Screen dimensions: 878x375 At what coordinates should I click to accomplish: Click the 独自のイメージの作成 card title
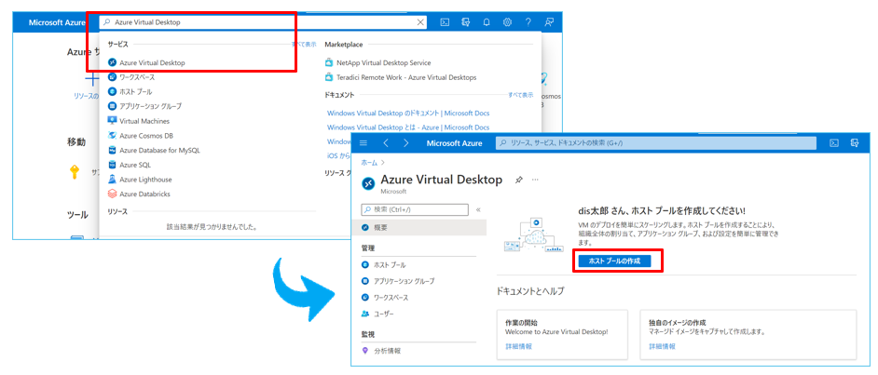678,323
